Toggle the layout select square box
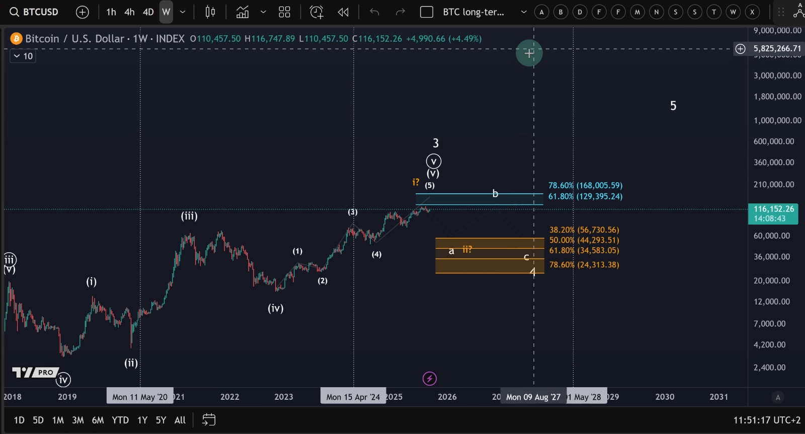This screenshot has width=805, height=434. [426, 12]
